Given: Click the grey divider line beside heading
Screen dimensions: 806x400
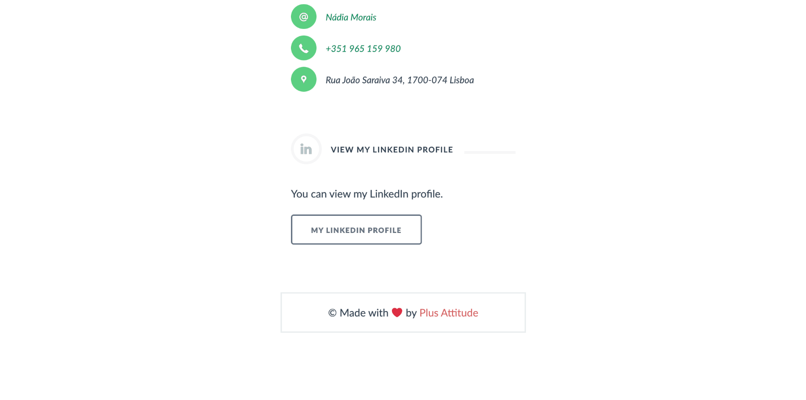Looking at the screenshot, I should tap(489, 152).
